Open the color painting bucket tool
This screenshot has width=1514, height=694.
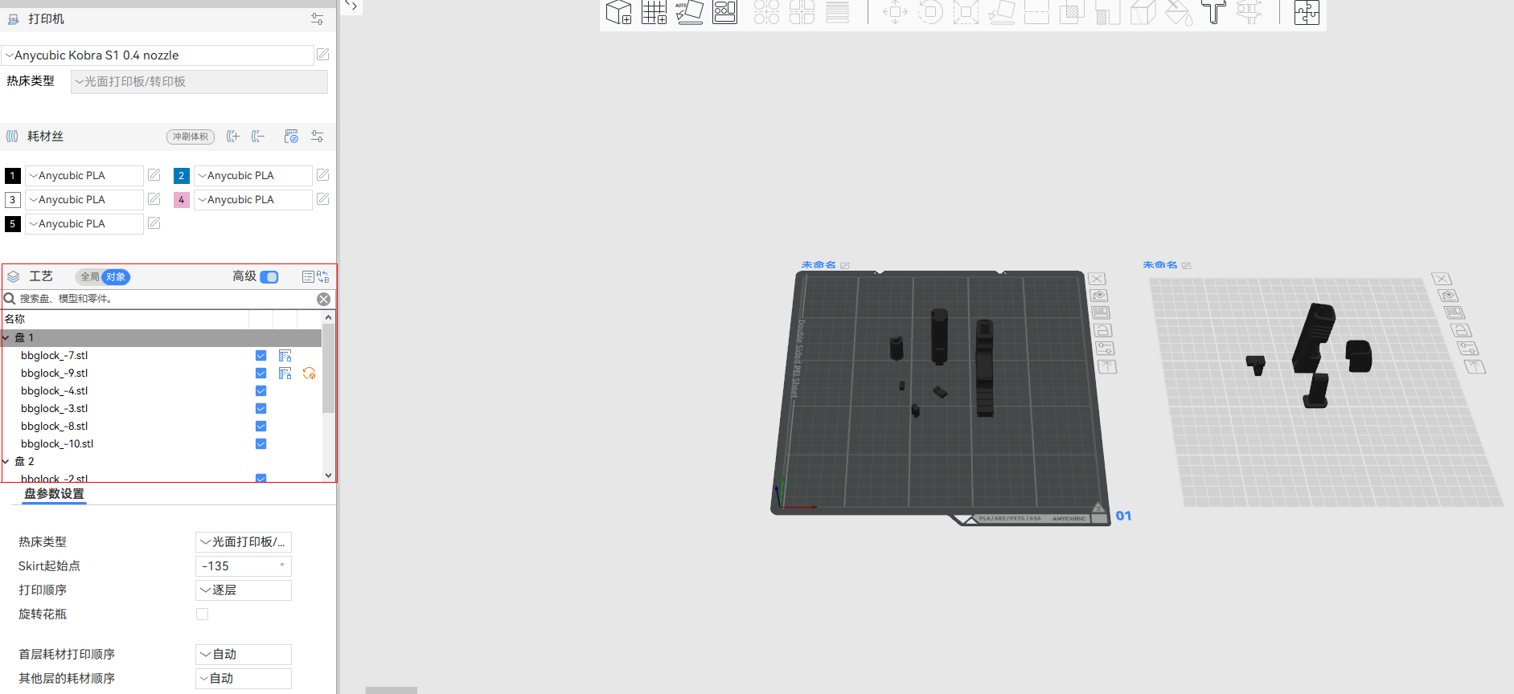(x=1178, y=12)
